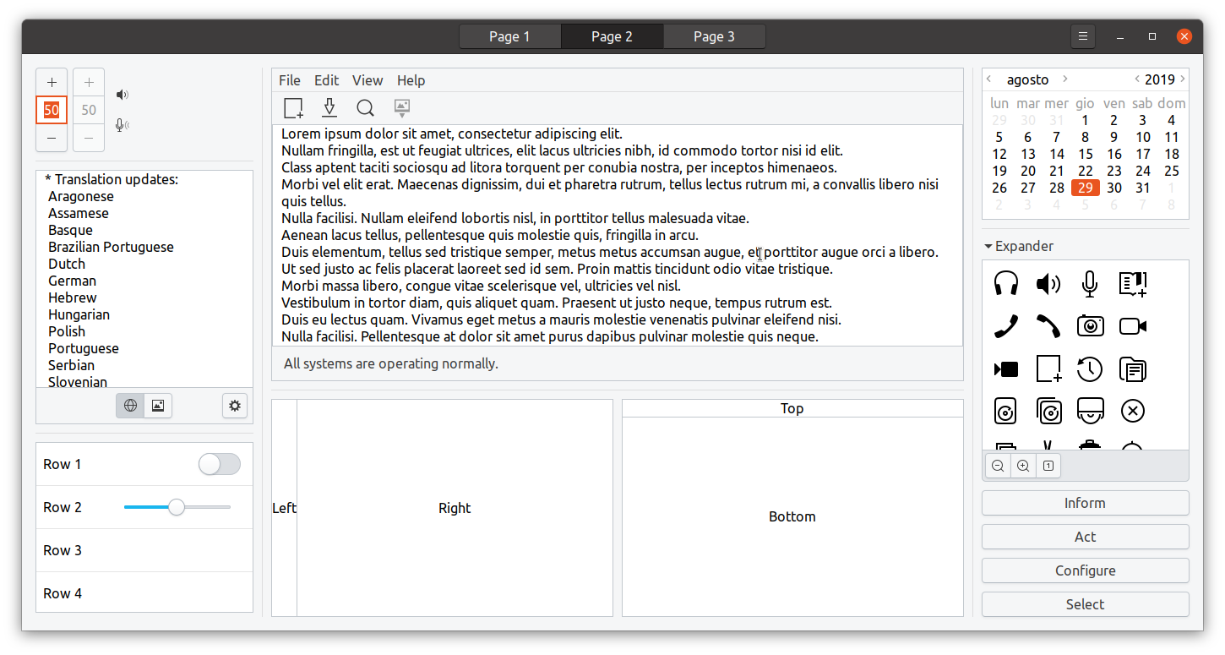The height and width of the screenshot is (655, 1225).
Task: Go to previous month in the calendar
Action: coord(989,79)
